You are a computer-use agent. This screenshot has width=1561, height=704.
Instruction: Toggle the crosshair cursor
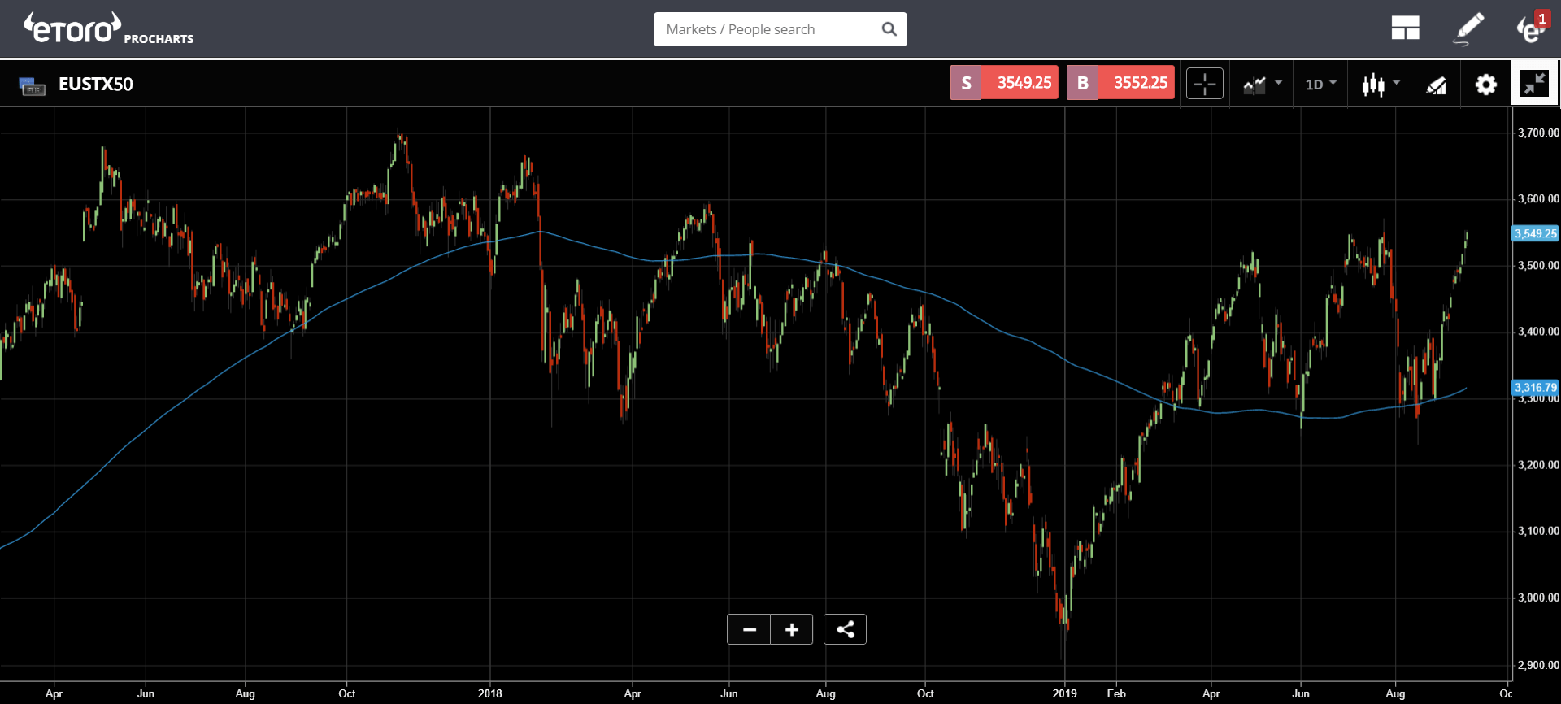click(x=1205, y=83)
